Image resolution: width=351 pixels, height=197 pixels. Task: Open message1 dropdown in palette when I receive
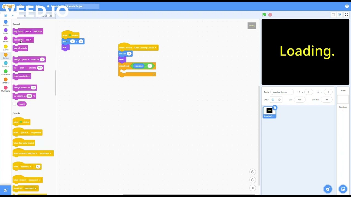[35, 180]
